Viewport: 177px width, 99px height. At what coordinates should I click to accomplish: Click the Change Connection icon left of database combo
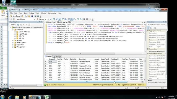(14, 19)
